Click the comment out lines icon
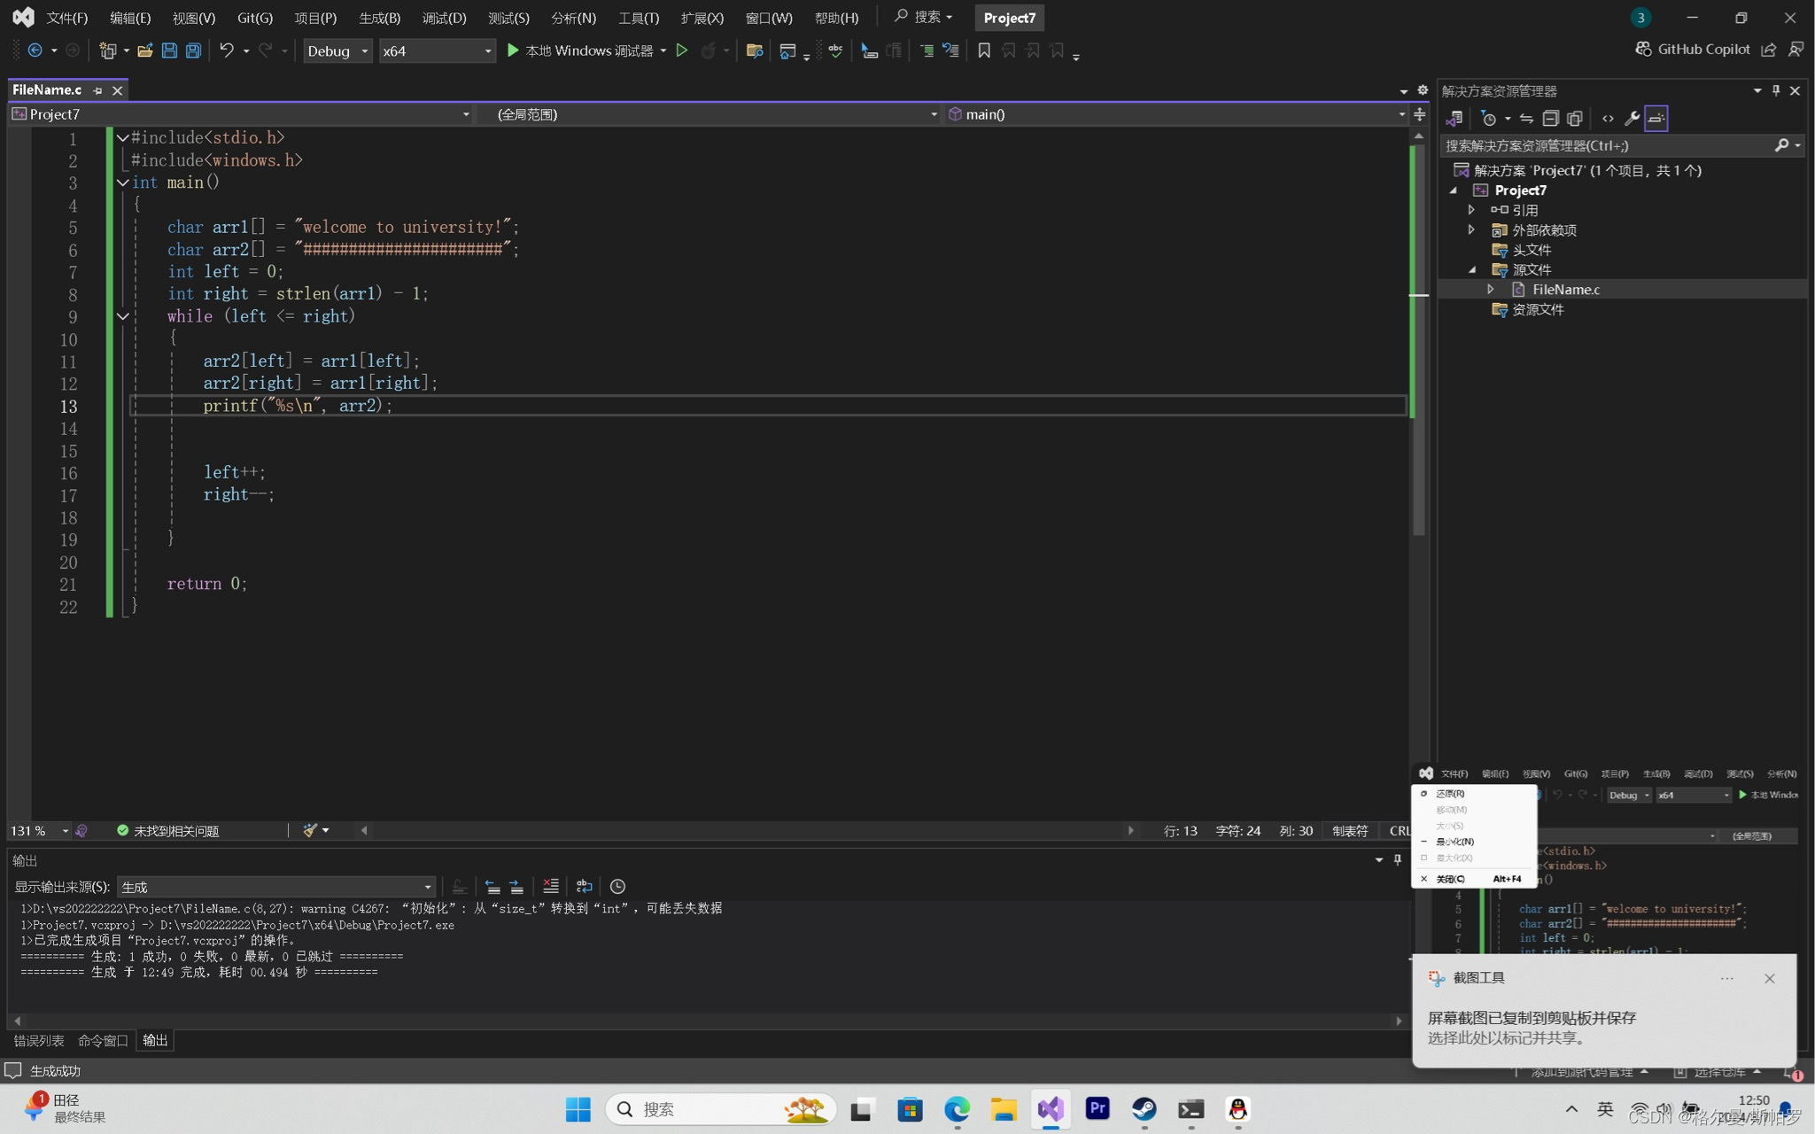 pos(869,50)
